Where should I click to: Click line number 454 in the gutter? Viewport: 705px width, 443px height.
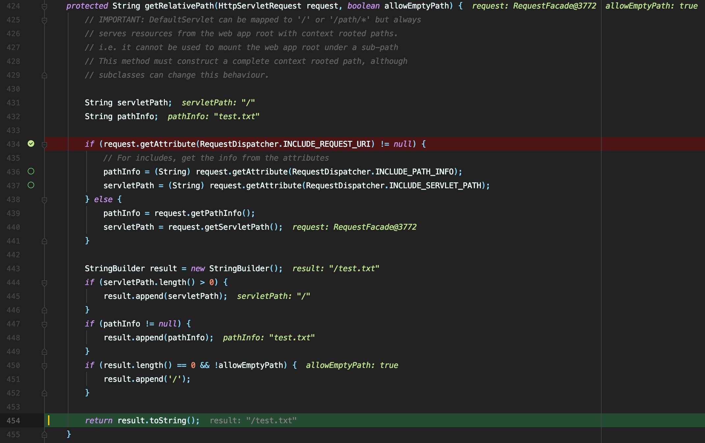(x=13, y=421)
